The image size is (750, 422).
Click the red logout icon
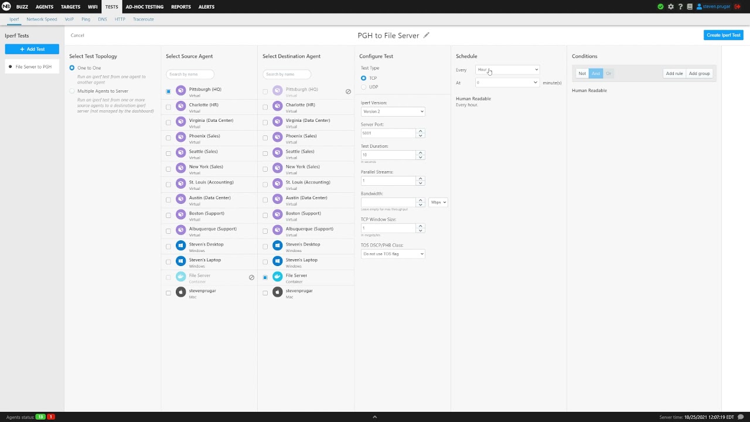point(737,7)
